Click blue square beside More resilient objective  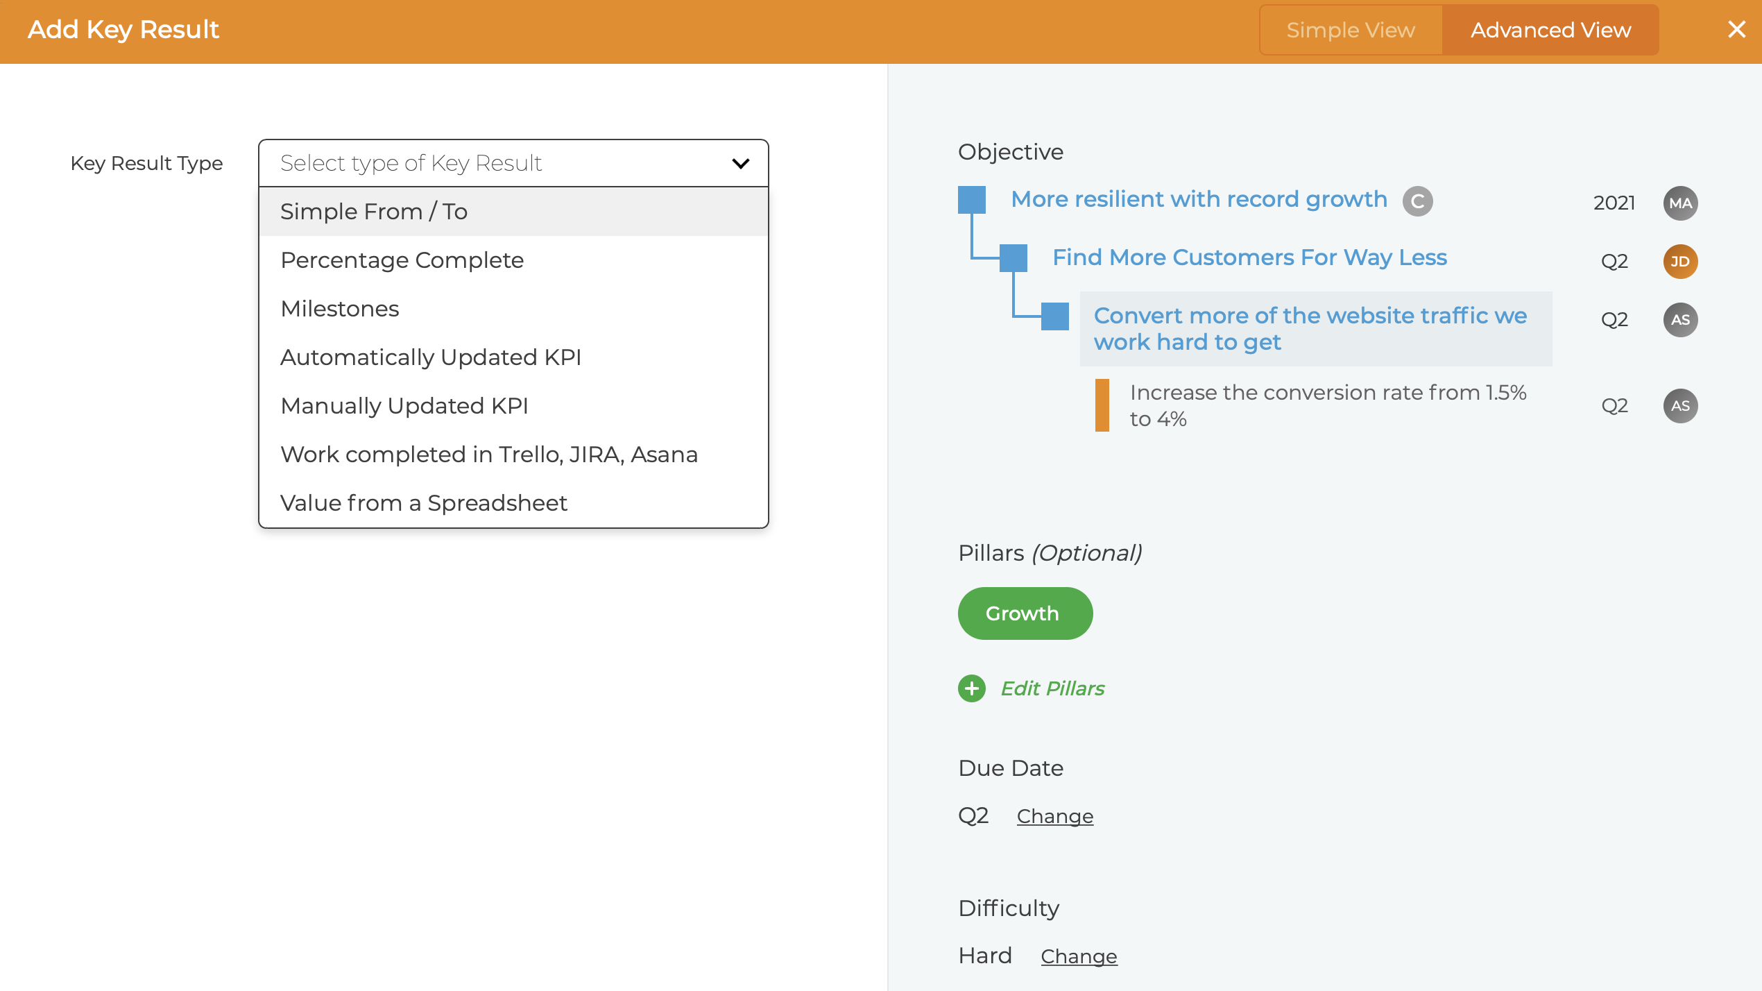click(x=972, y=200)
